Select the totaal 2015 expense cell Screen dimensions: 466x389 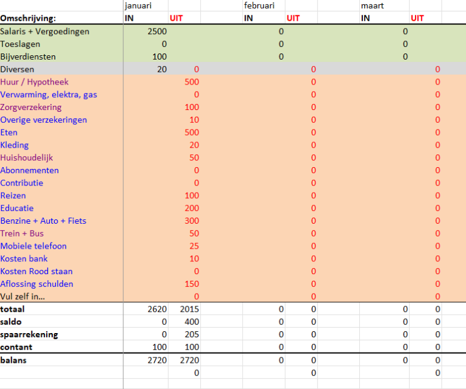(x=189, y=309)
